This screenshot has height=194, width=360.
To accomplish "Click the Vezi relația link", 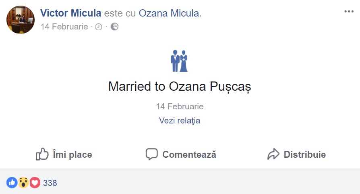I will coord(180,121).
